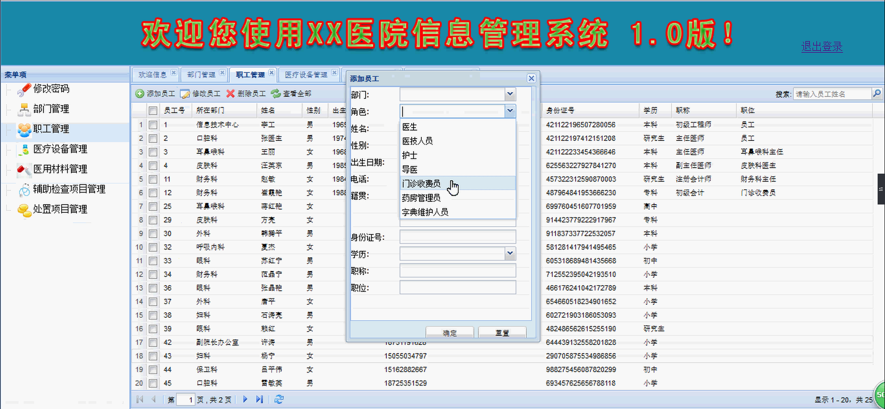Viewport: 885px width, 409px height.
Task: Select 导医 from role list
Action: [x=458, y=169]
